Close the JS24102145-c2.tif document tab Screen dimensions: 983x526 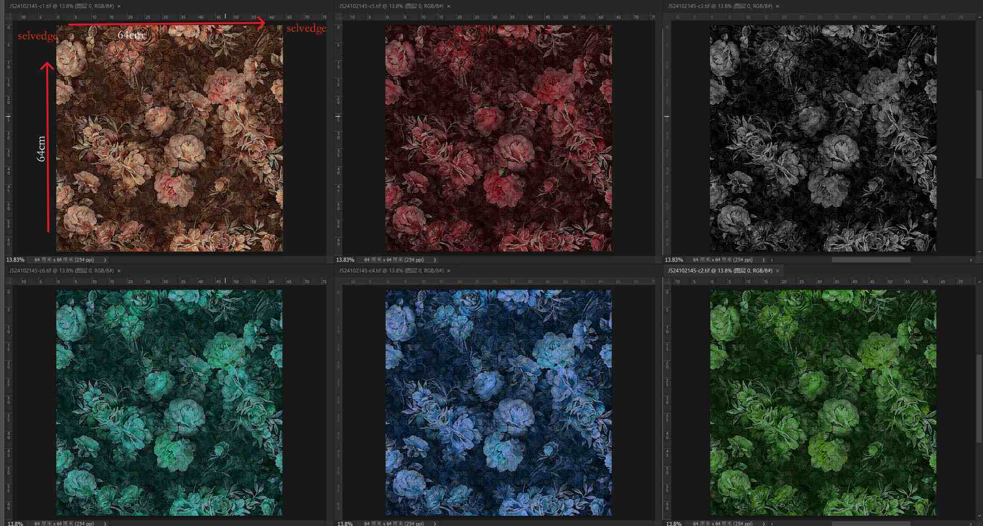777,271
